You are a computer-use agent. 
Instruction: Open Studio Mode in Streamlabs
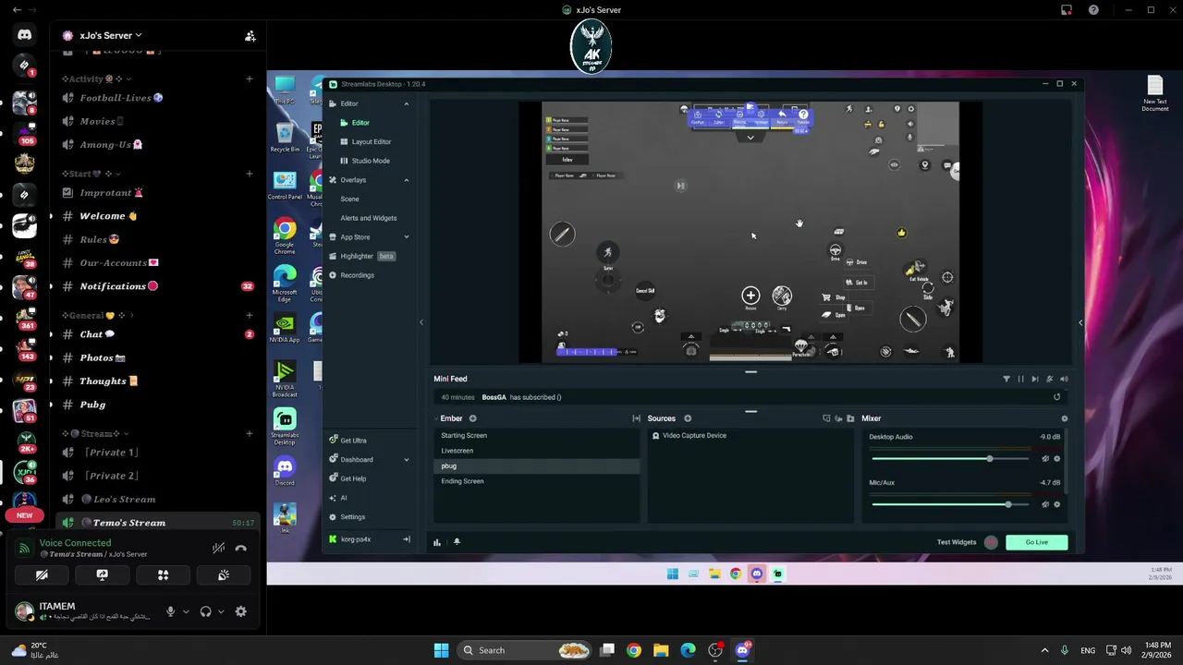(x=370, y=161)
